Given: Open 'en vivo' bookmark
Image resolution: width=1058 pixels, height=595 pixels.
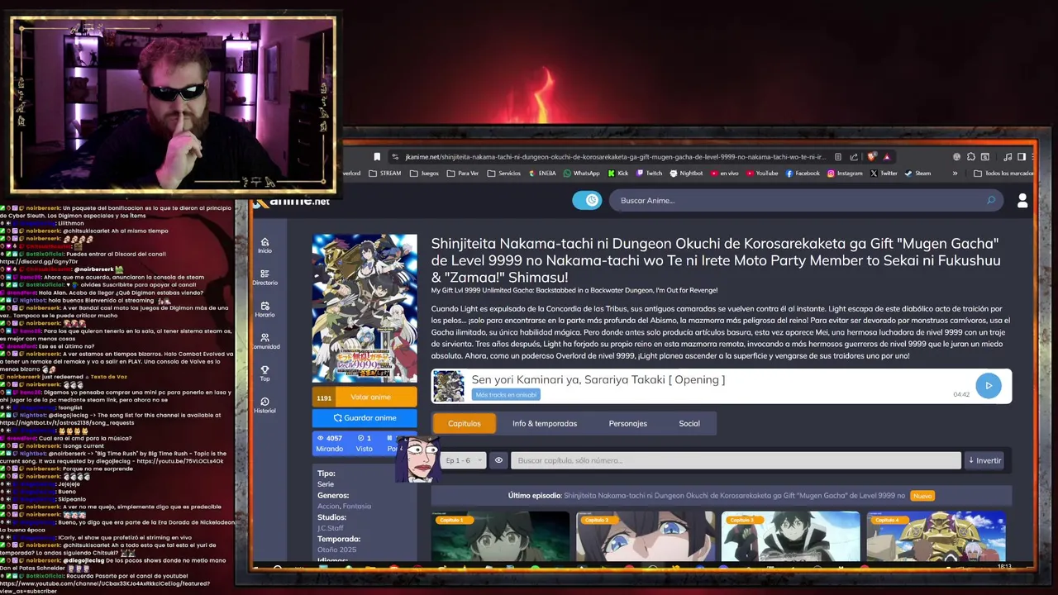Looking at the screenshot, I should click(724, 174).
